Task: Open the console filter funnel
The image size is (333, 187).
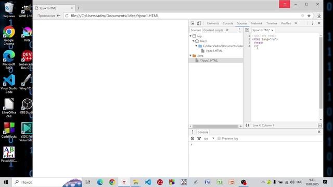Action: [199, 139]
